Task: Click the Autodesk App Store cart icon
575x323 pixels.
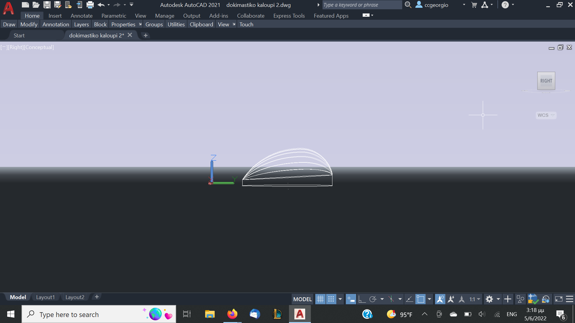Action: (474, 5)
